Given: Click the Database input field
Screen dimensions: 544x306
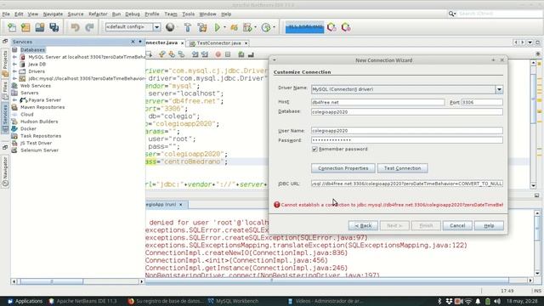Looking at the screenshot, I should pos(407,112).
